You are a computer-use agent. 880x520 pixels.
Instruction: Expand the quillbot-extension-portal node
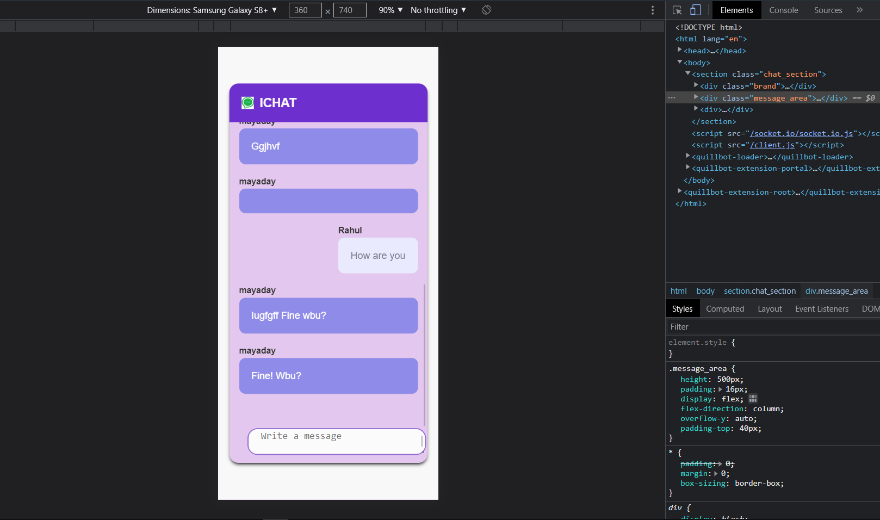tap(687, 168)
